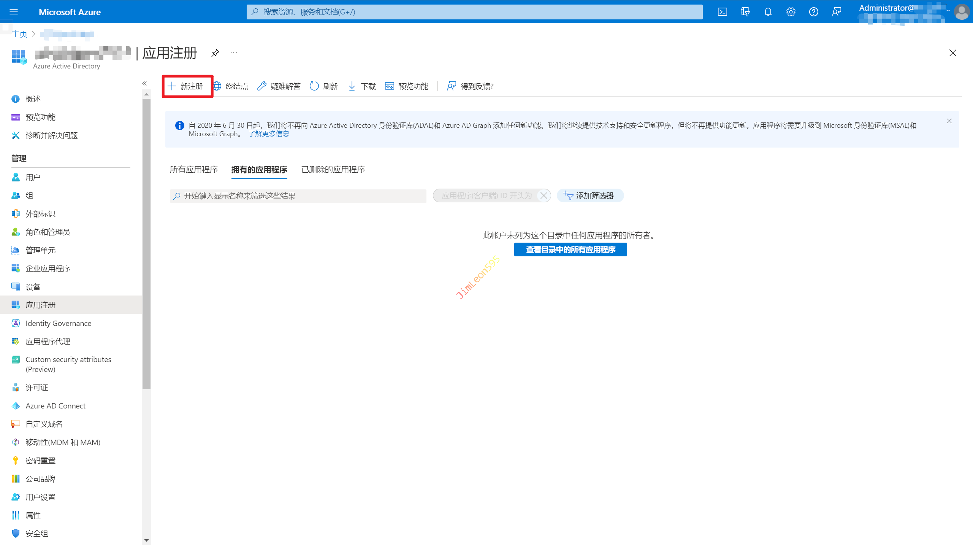Focus the display name filter search box

tap(300, 196)
